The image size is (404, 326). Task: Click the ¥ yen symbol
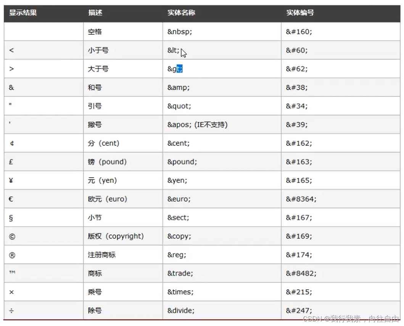pos(11,180)
